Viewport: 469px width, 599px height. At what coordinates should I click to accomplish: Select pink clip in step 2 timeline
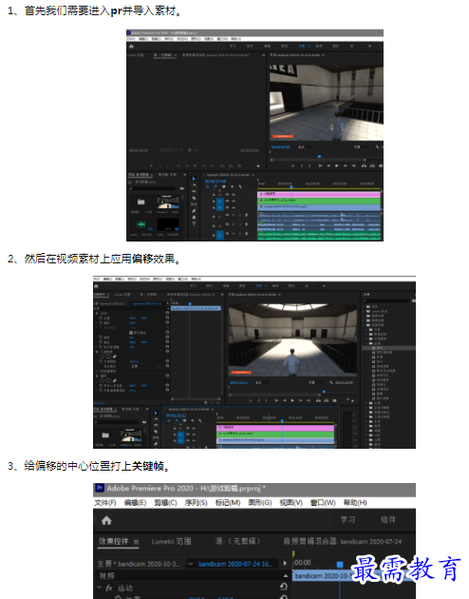[275, 428]
